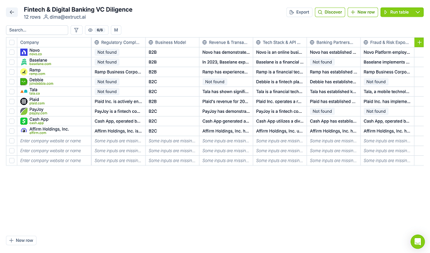Click the Tala company logo
Viewport: 430px width, 253px height.
pos(24,91)
